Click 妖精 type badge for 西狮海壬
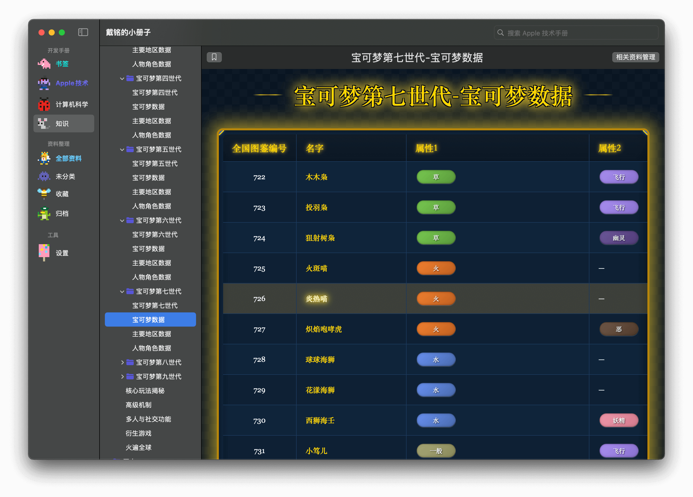Viewport: 693px width, 497px height. [619, 420]
